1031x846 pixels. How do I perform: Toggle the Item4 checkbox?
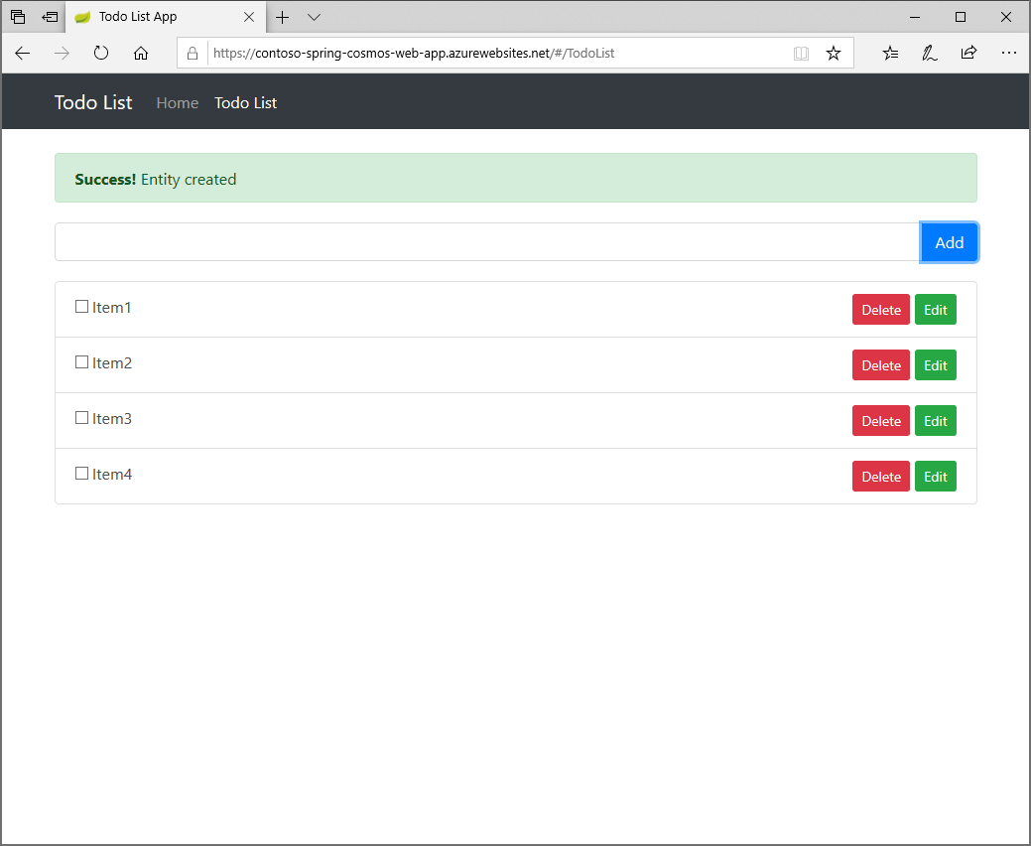point(81,473)
